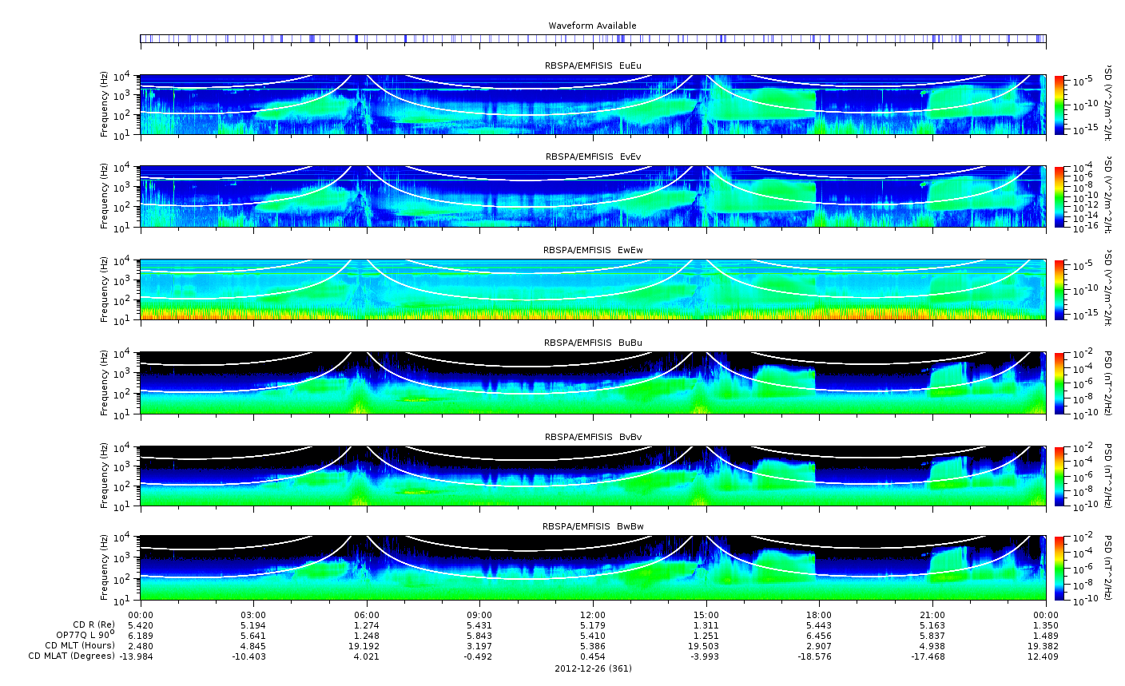Click the EwEw spectrogram color scale bar
Screen dimensions: 1125x686
(1059, 289)
